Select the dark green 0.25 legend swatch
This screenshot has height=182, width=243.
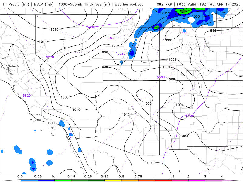(x=96, y=180)
